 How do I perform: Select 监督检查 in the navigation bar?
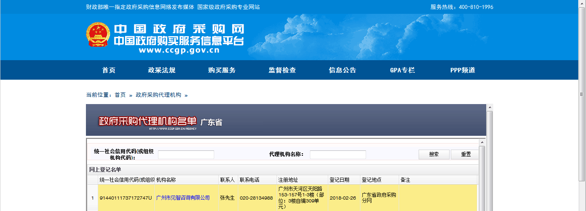(282, 70)
